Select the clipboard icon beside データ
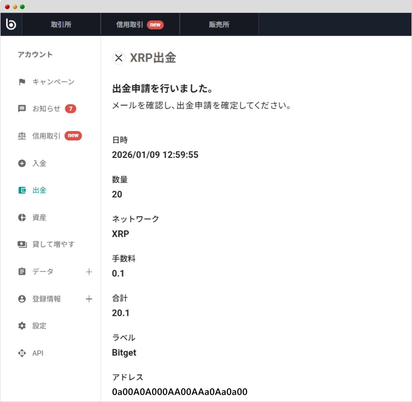The width and height of the screenshot is (412, 402). point(22,272)
